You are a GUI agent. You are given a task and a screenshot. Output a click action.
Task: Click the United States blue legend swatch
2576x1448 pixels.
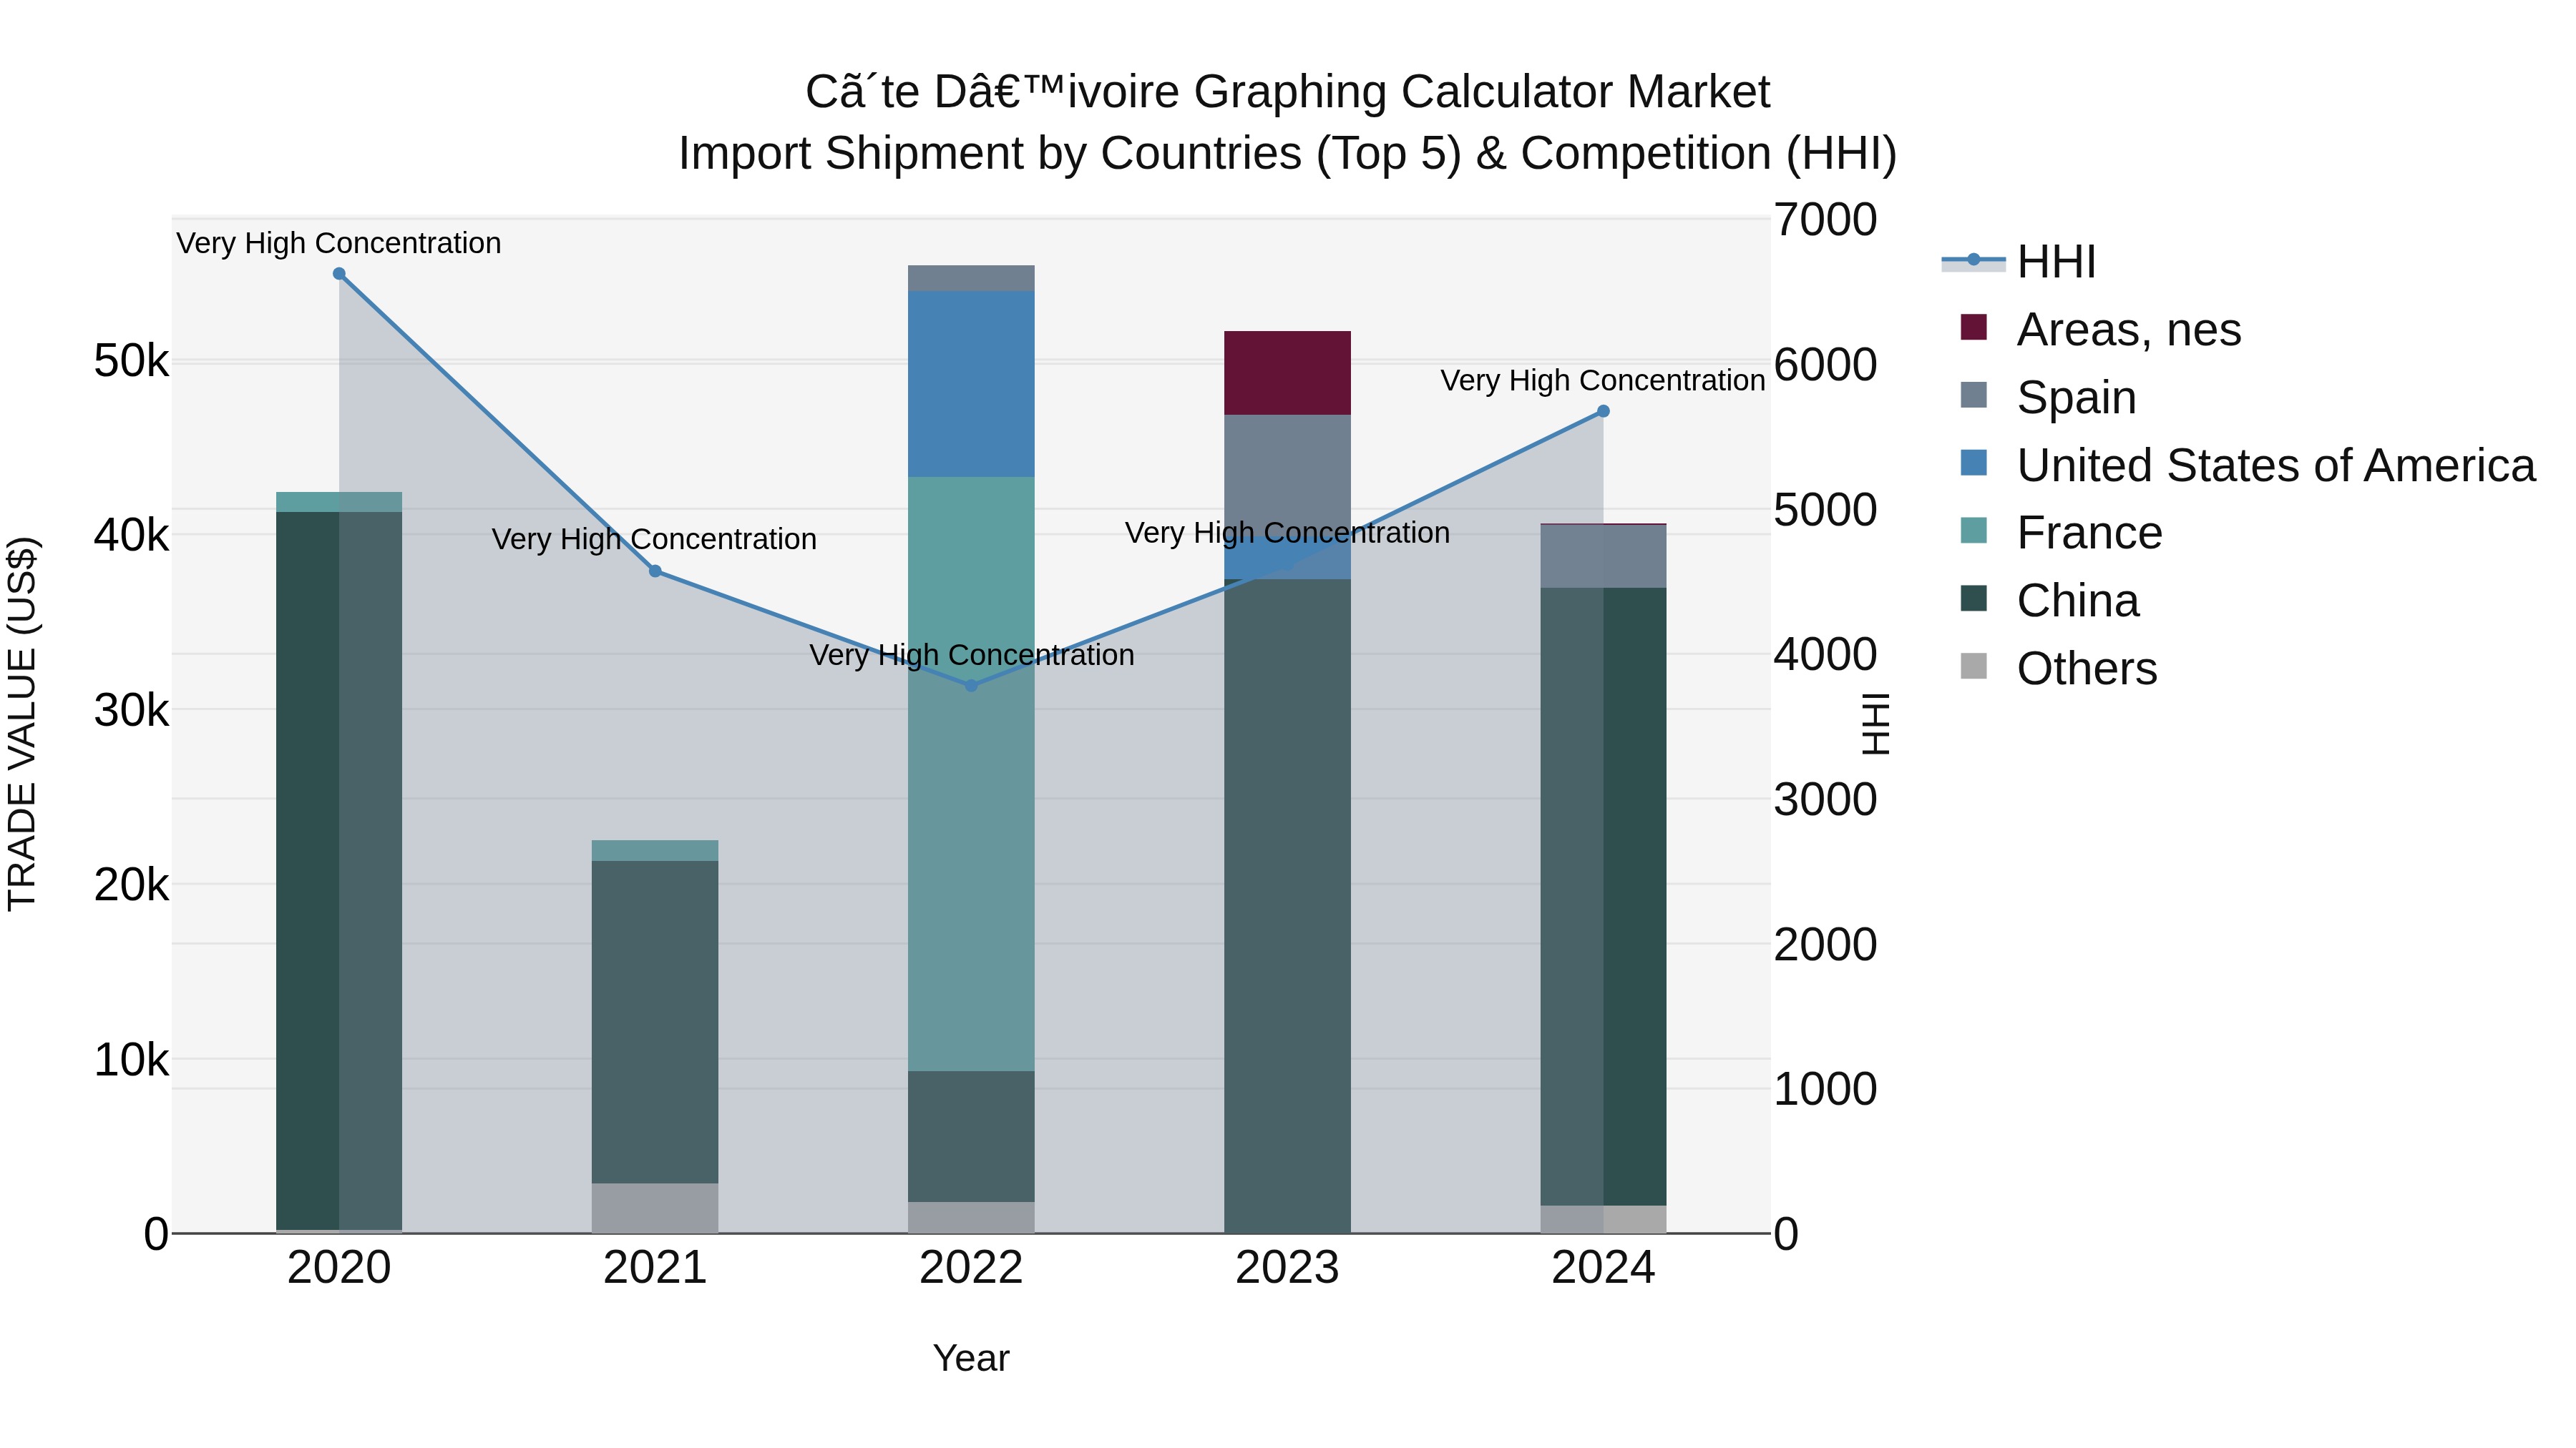pos(1974,463)
